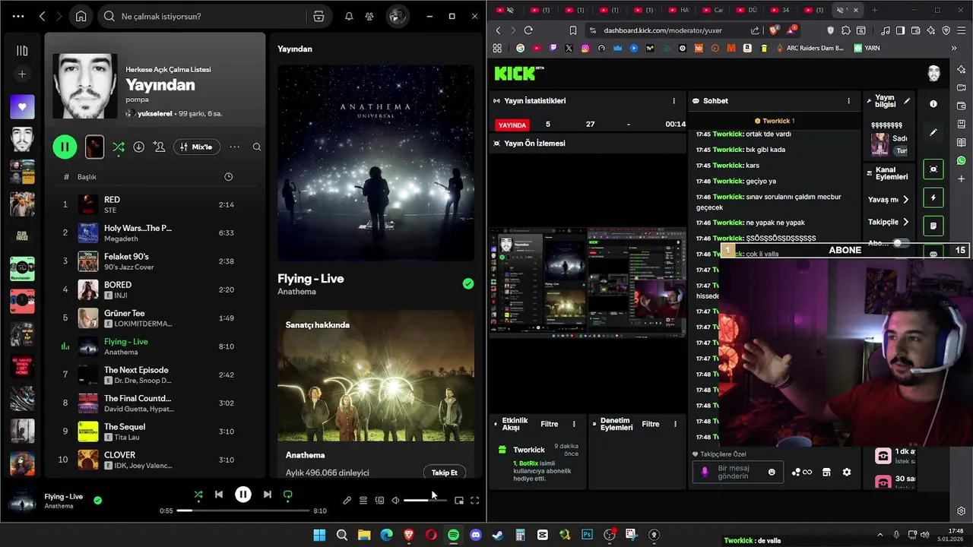Screen dimensions: 973x547
Task: Switch Spotify to full screen view
Action: point(475,500)
